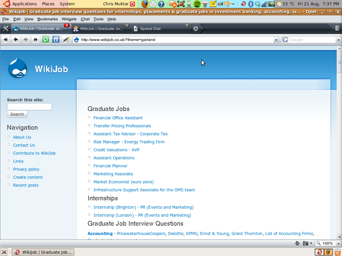Open the Widgets menu
342x256 pixels.
69,19
